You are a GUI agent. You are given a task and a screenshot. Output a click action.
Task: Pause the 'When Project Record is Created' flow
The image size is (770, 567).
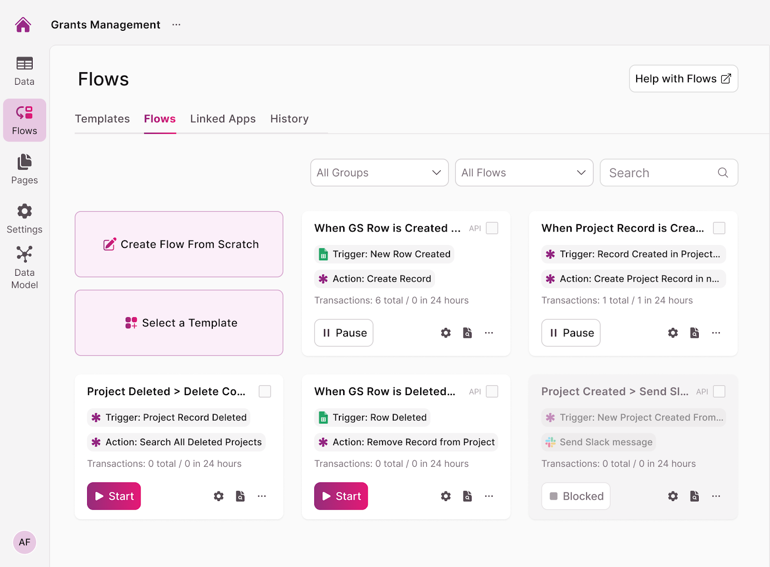click(570, 333)
